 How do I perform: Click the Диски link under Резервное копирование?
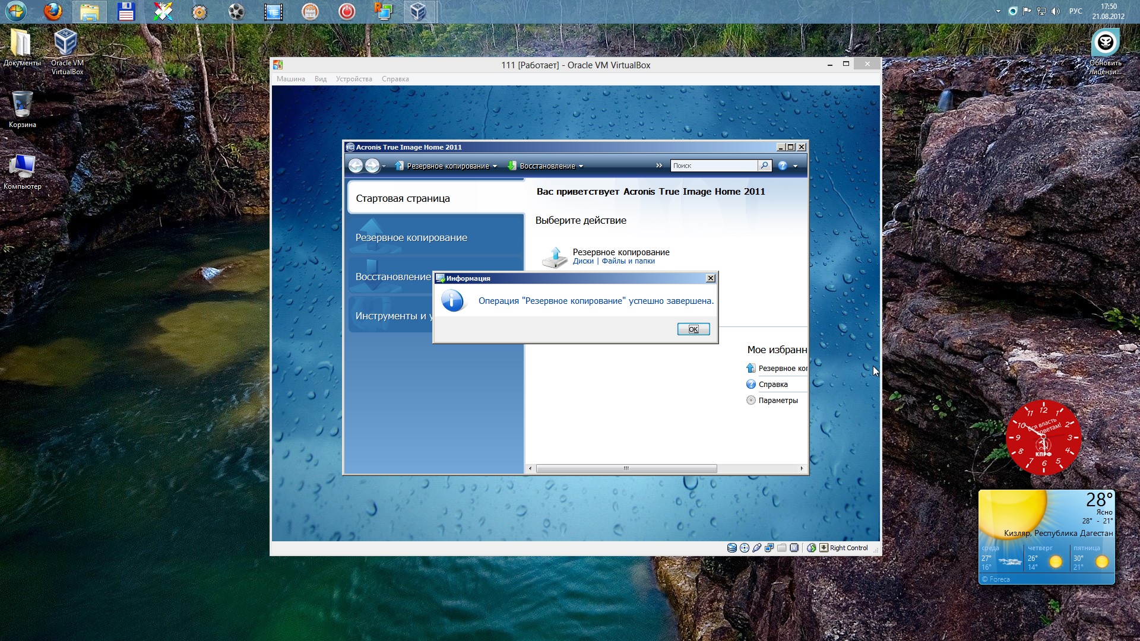[x=583, y=261]
